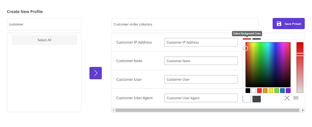Click the Save Preset button
Image resolution: width=312 pixels, height=127 pixels.
[288, 24]
